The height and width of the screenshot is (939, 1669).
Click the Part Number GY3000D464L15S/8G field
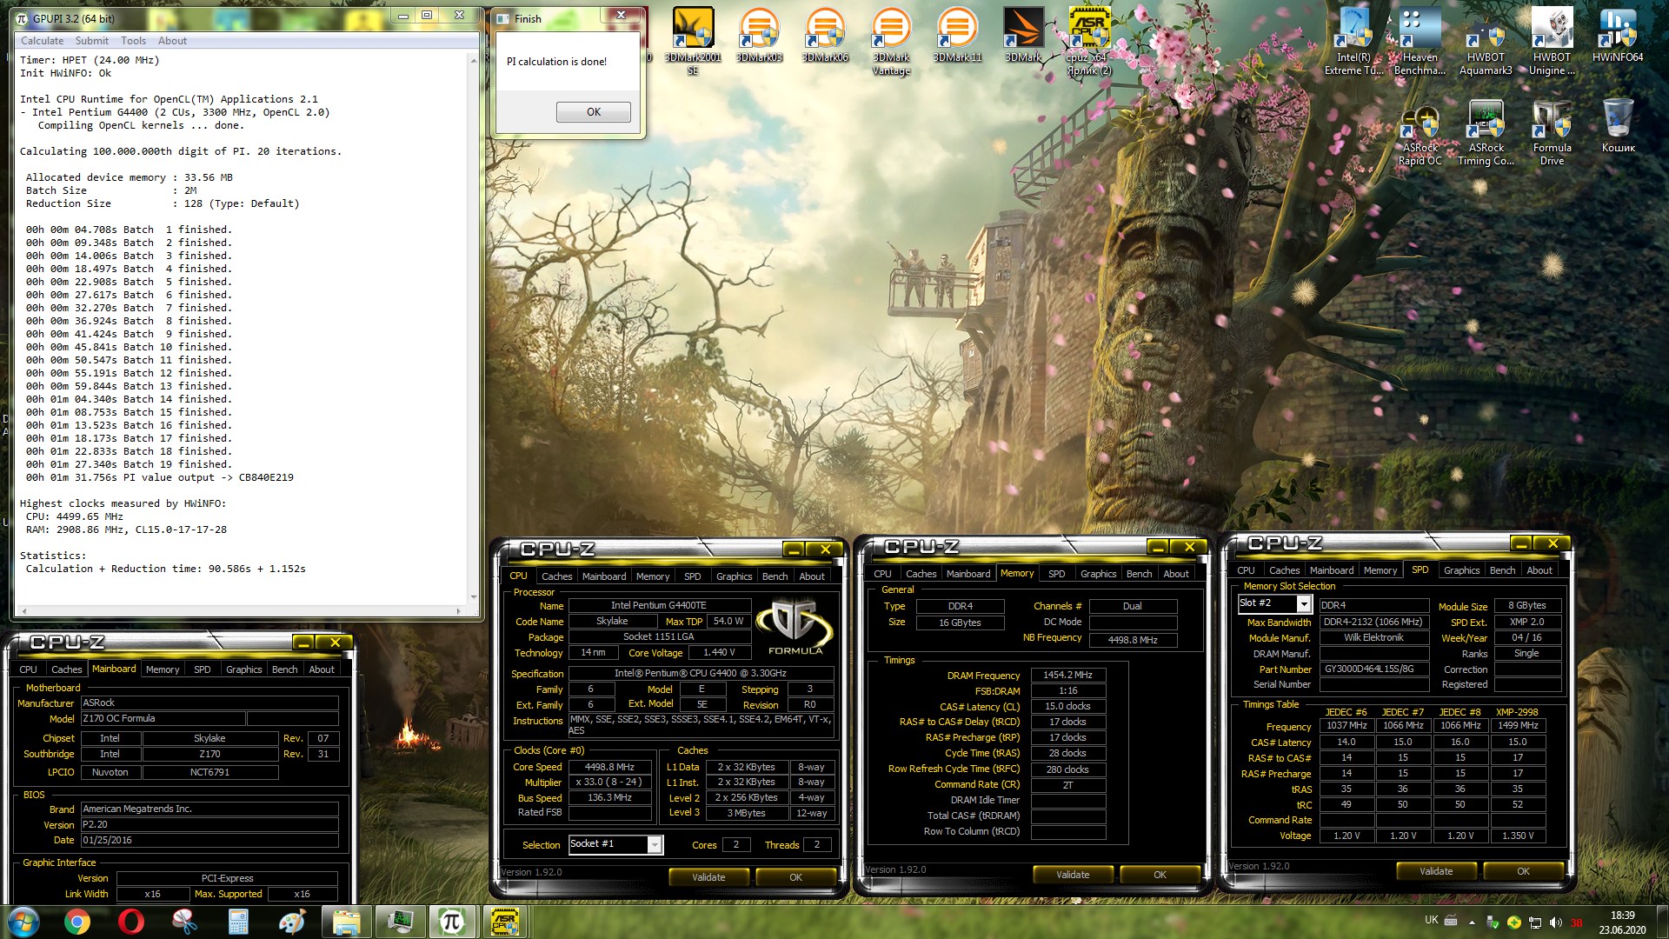(x=1373, y=669)
